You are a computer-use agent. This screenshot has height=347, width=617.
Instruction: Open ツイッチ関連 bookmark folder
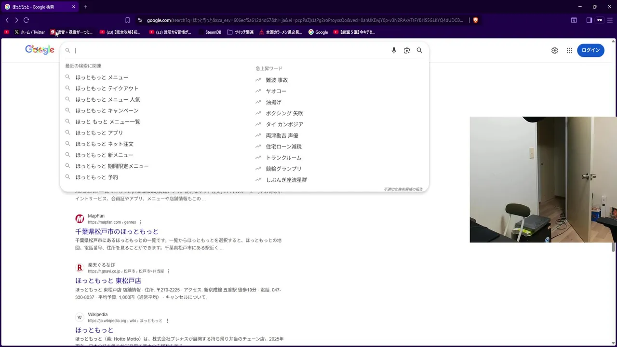tap(240, 32)
